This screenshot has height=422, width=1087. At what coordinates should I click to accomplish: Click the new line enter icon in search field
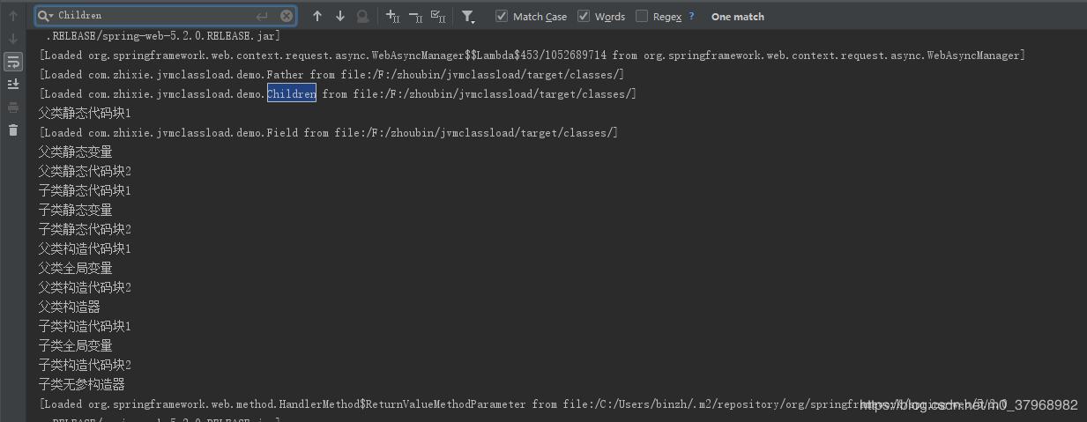[262, 16]
